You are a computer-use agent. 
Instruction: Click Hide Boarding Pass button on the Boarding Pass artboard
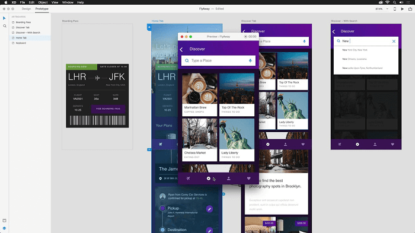pos(108,109)
